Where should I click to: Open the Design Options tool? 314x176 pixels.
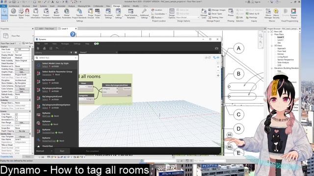(172, 13)
